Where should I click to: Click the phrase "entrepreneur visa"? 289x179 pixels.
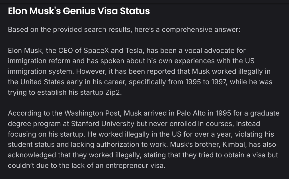(x=136, y=165)
